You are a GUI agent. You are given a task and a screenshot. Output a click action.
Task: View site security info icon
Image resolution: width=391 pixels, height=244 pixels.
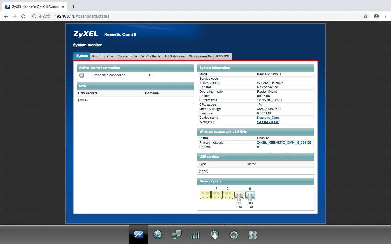pyautogui.click(x=34, y=16)
